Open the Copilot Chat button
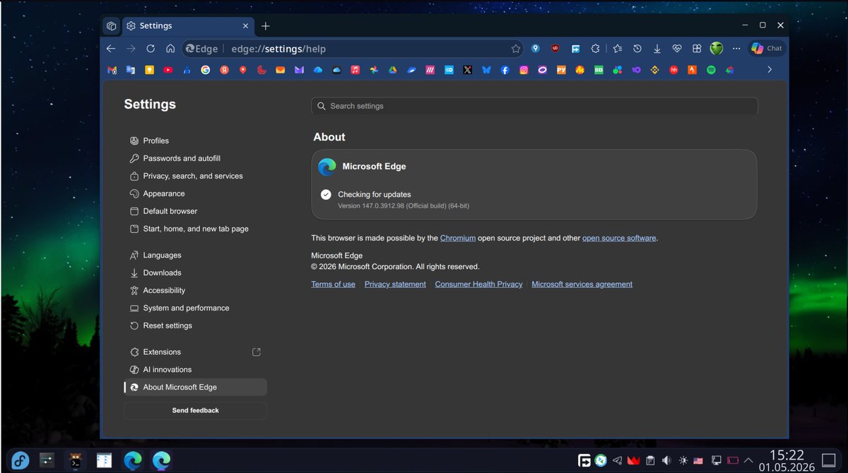 (x=767, y=49)
